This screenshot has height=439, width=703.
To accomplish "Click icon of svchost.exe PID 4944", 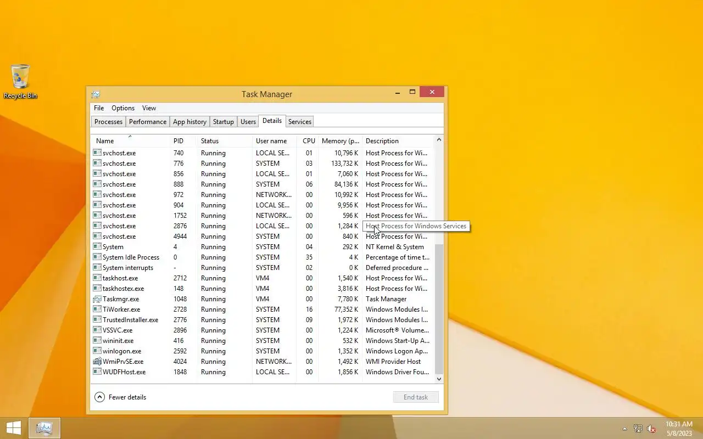I will [97, 237].
